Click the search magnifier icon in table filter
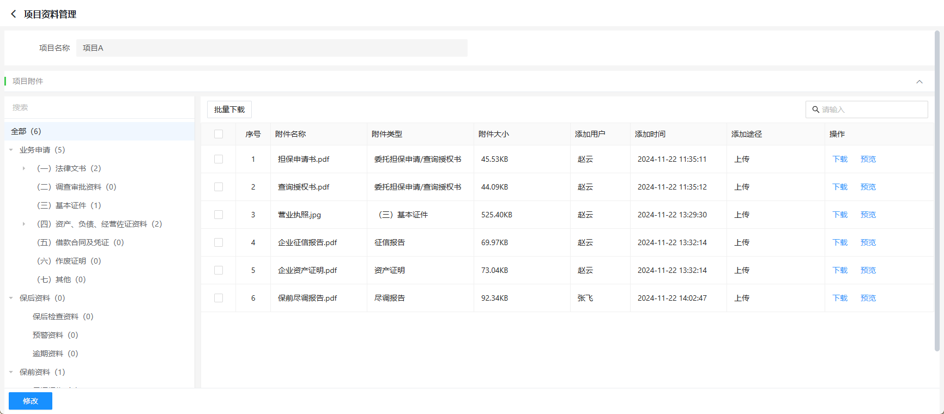The image size is (944, 414). (x=815, y=109)
